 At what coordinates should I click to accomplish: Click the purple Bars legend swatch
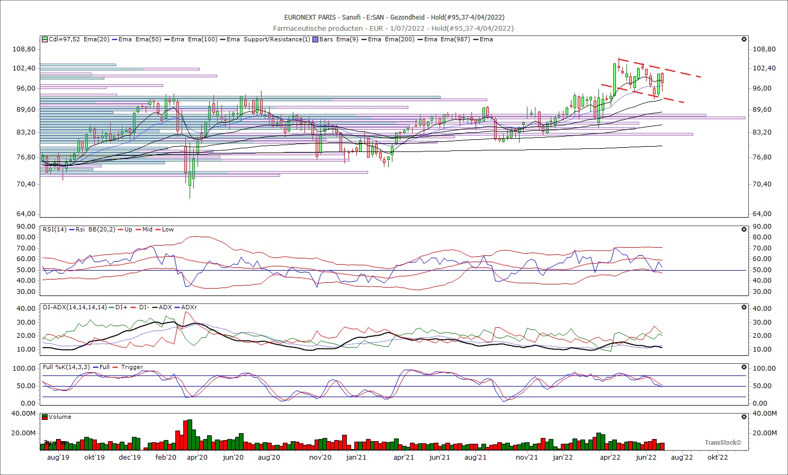click(316, 39)
